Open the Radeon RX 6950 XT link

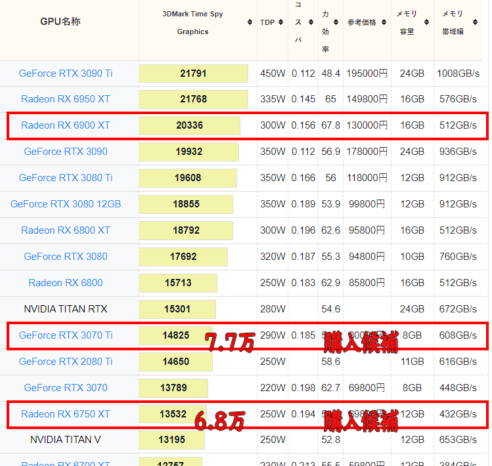[x=66, y=99]
